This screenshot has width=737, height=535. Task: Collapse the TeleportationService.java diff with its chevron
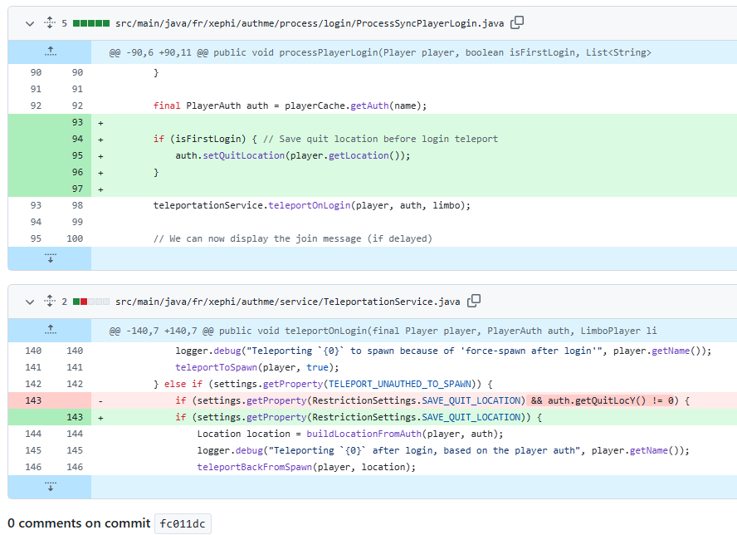(30, 302)
